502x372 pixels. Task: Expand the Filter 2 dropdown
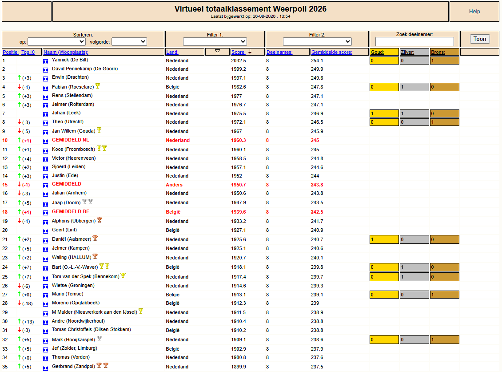pyautogui.click(x=317, y=42)
